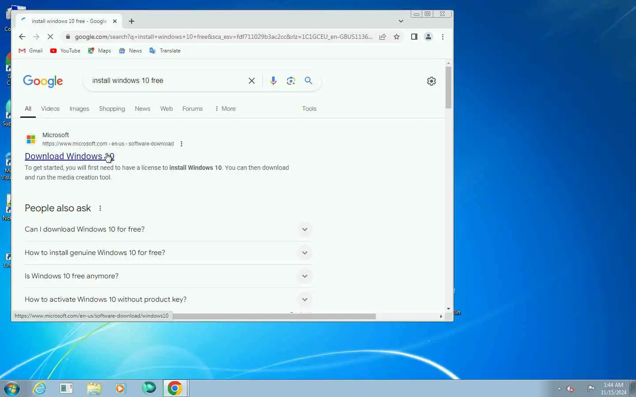Open the Translate bookmark
This screenshot has width=636, height=397.
165,51
